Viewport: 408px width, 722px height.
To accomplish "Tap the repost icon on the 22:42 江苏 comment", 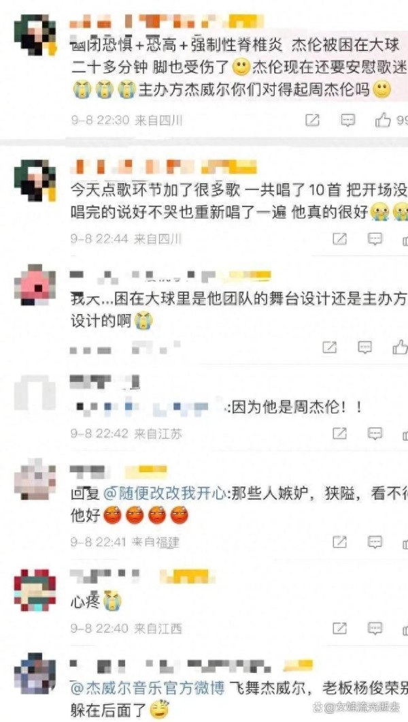I will tap(339, 433).
